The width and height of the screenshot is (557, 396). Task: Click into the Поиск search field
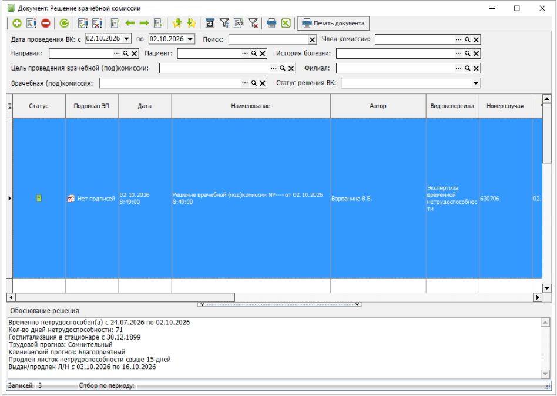269,40
